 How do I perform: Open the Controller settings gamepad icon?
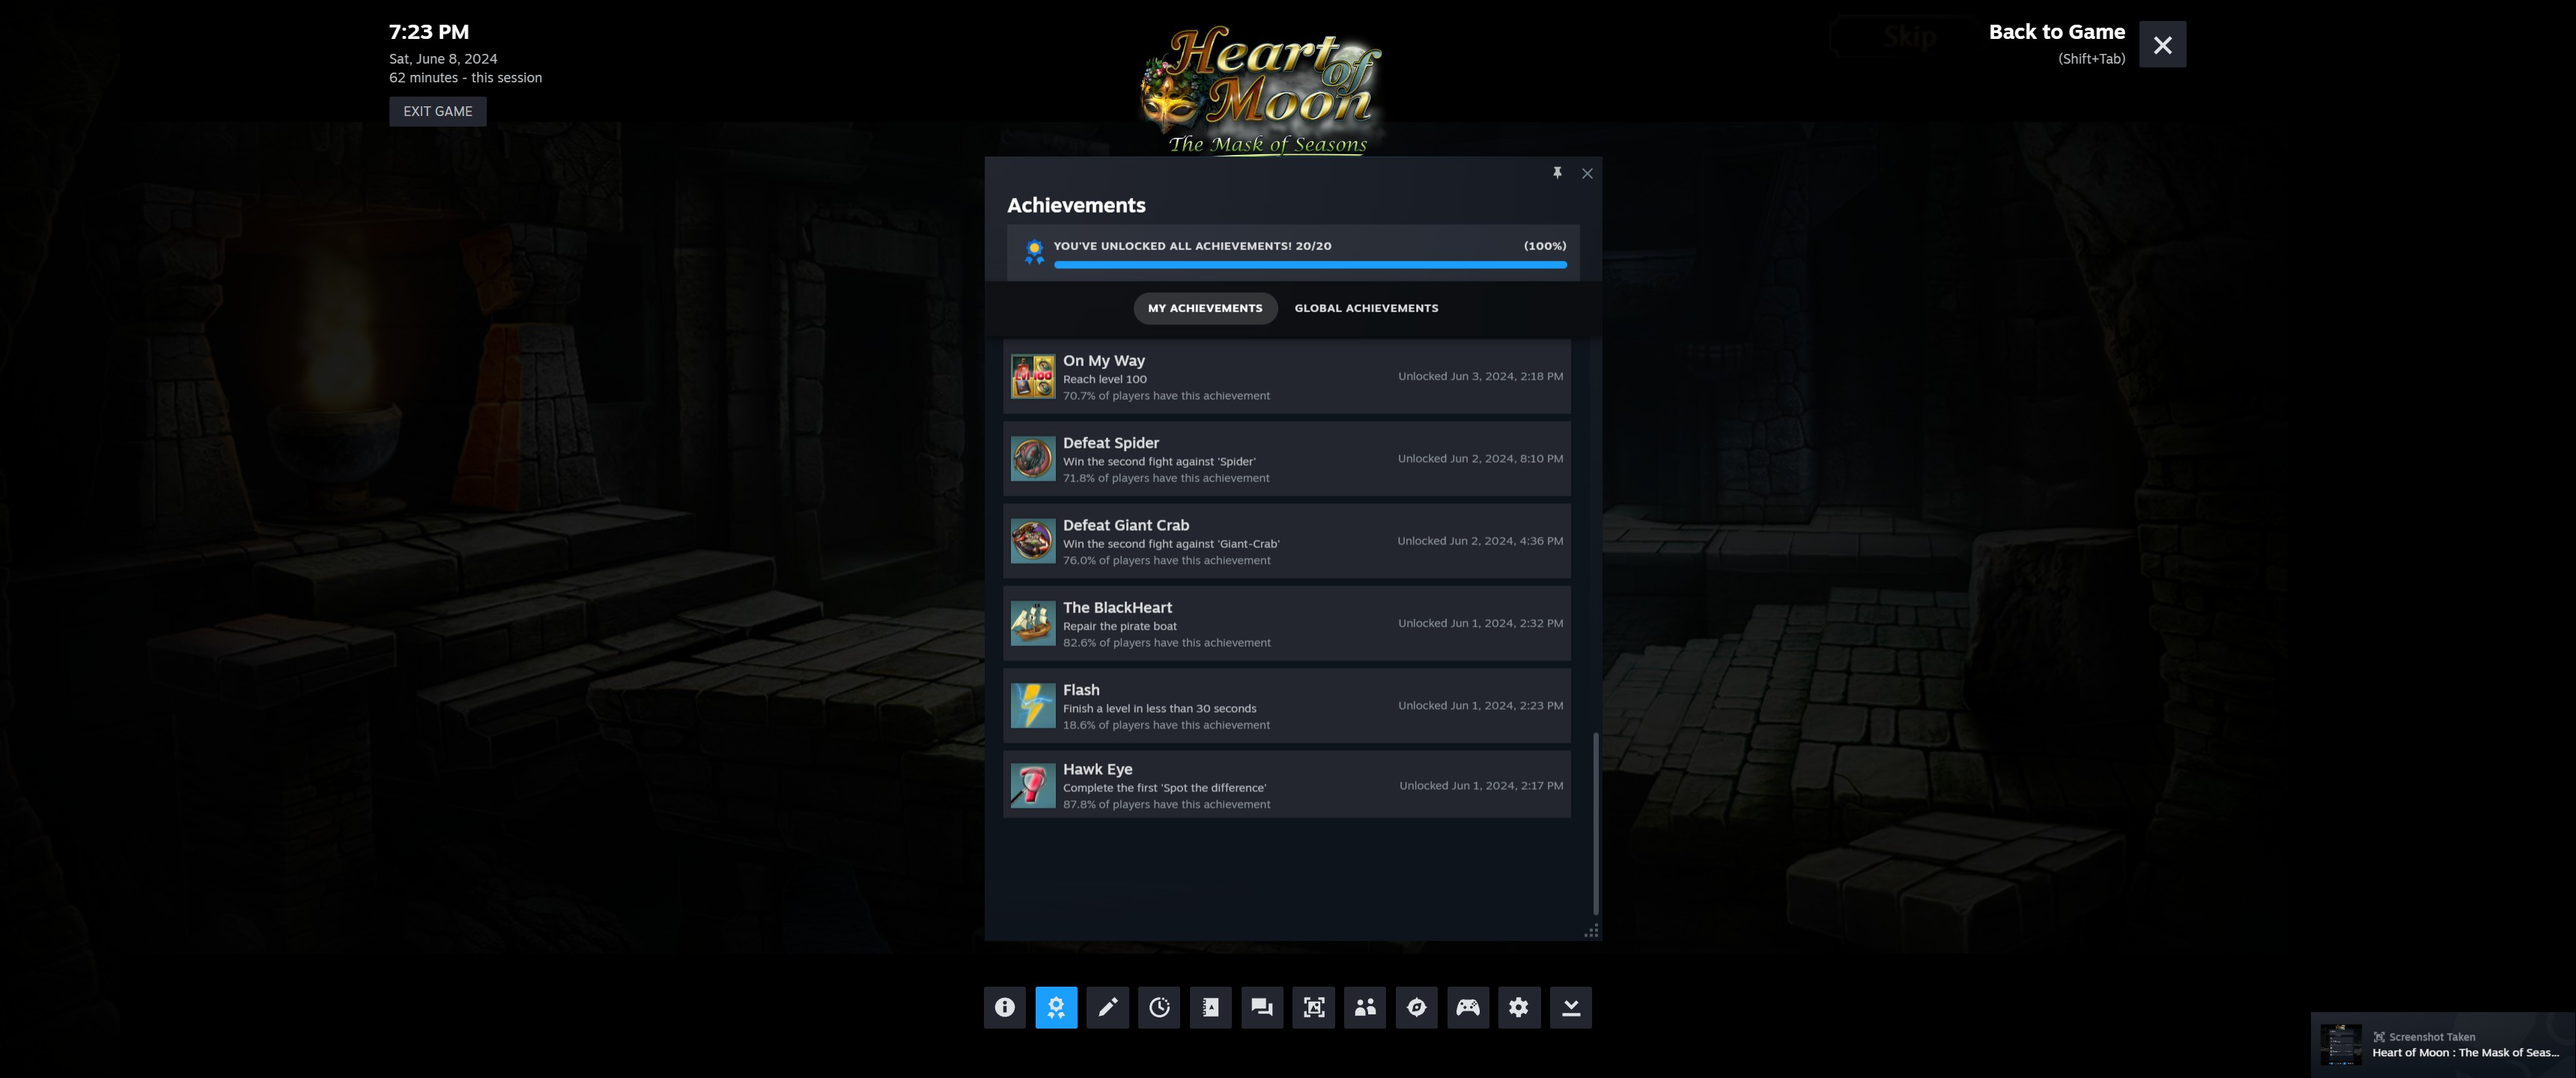(x=1467, y=1007)
